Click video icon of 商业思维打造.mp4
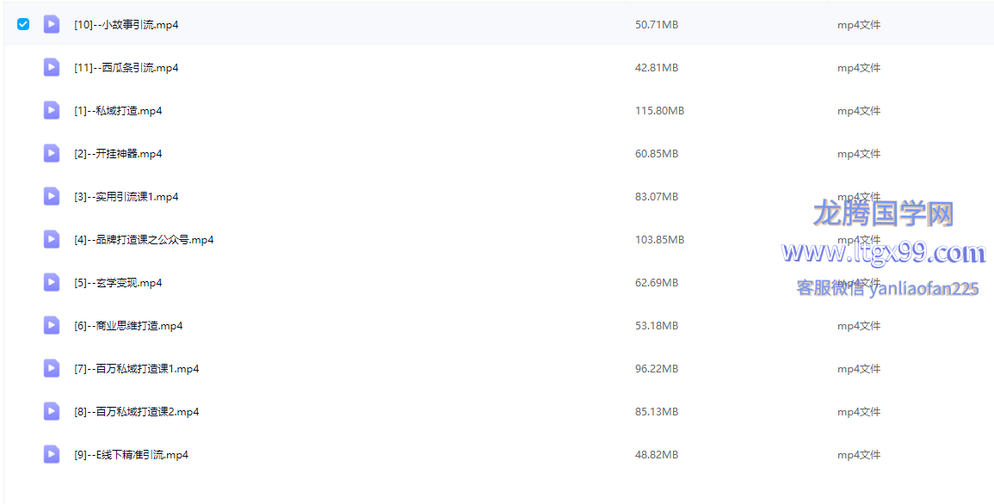Viewport: 994px width, 504px height. [52, 325]
